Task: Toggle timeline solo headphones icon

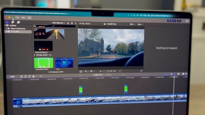Action: point(171,74)
